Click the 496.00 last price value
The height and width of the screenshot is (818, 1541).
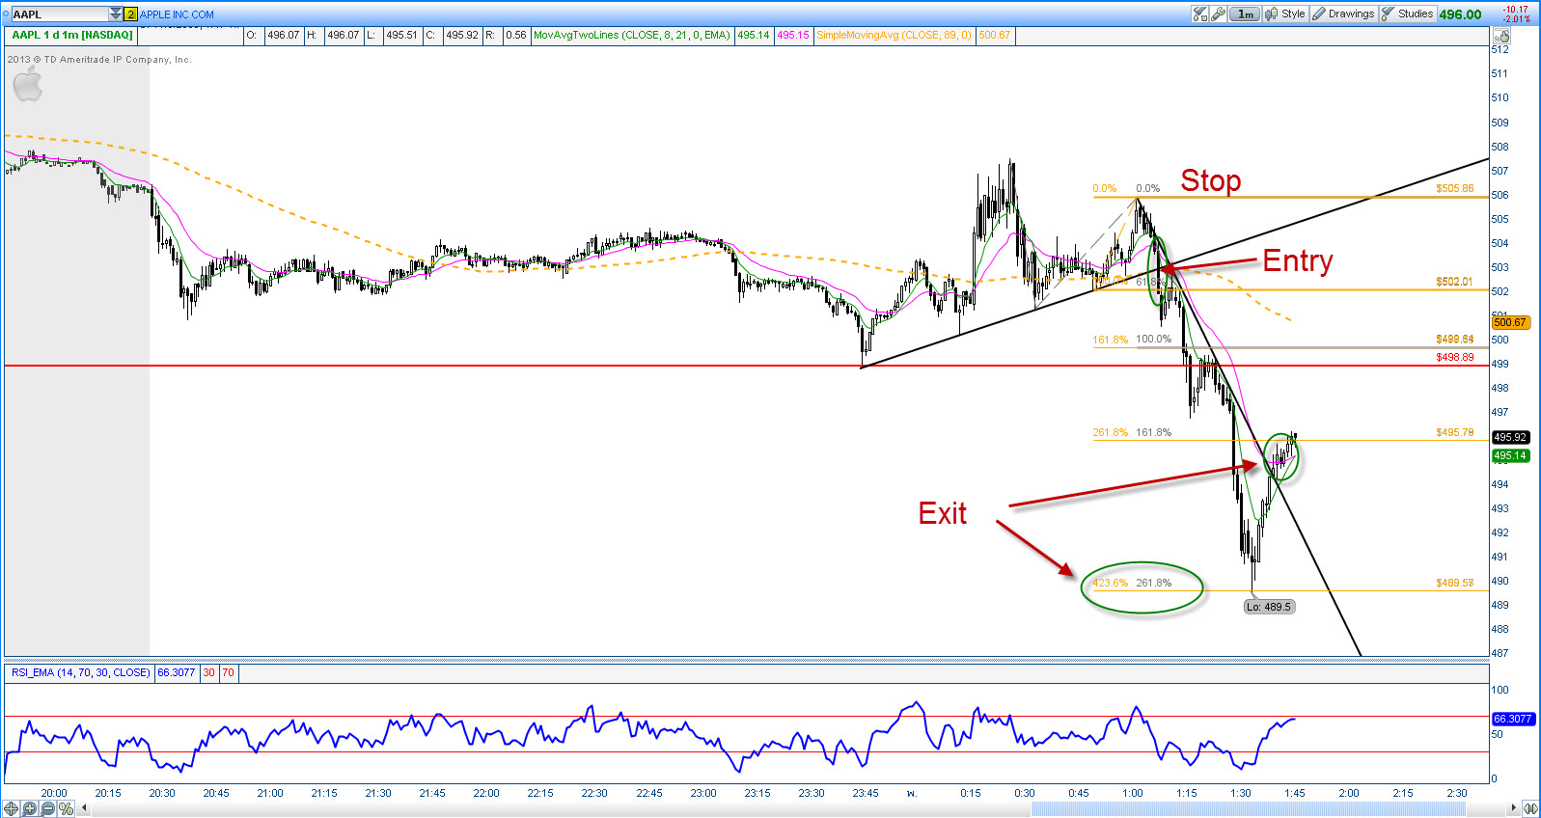[x=1460, y=14]
